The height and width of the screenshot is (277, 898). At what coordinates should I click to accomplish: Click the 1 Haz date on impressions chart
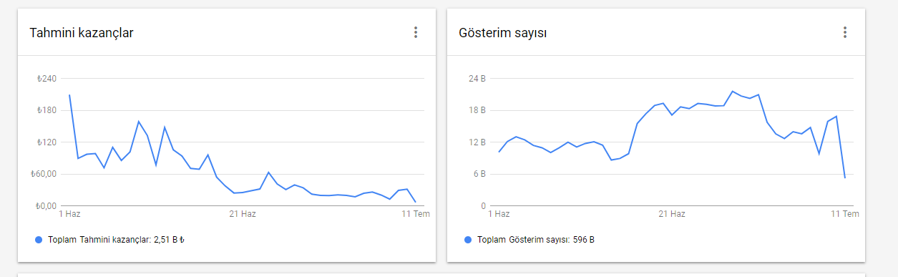click(x=499, y=214)
